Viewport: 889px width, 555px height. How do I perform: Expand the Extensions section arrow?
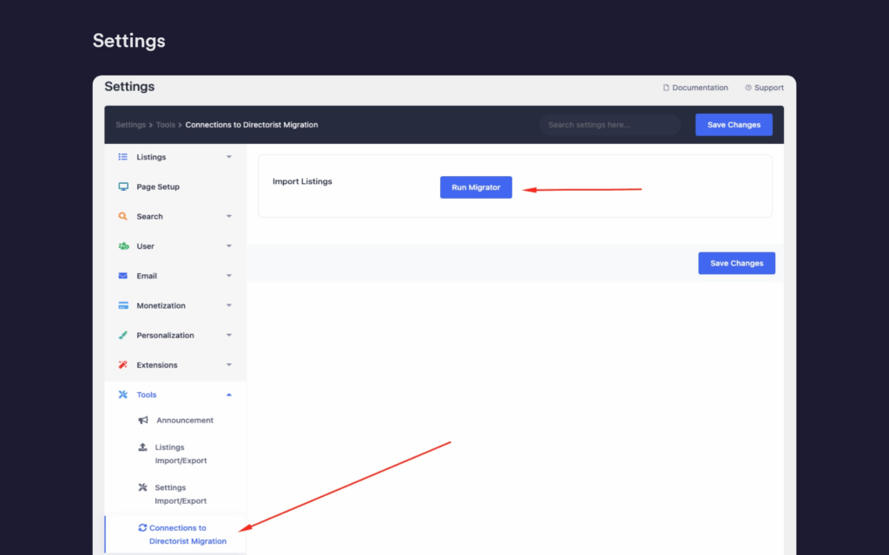229,365
